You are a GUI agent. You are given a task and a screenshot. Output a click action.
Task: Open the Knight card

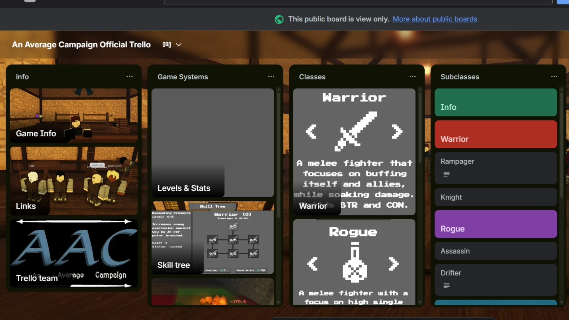[x=496, y=197]
